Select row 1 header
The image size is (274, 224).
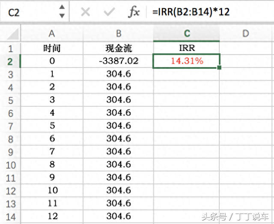tap(10, 48)
